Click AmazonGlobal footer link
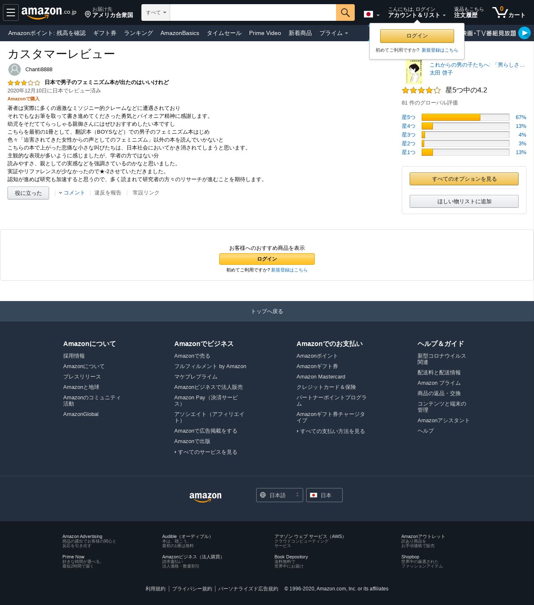 click(81, 414)
